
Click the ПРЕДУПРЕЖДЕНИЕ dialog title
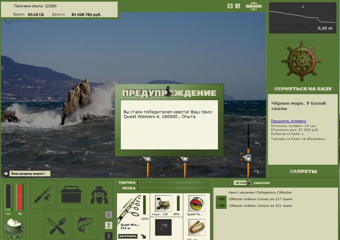(169, 93)
